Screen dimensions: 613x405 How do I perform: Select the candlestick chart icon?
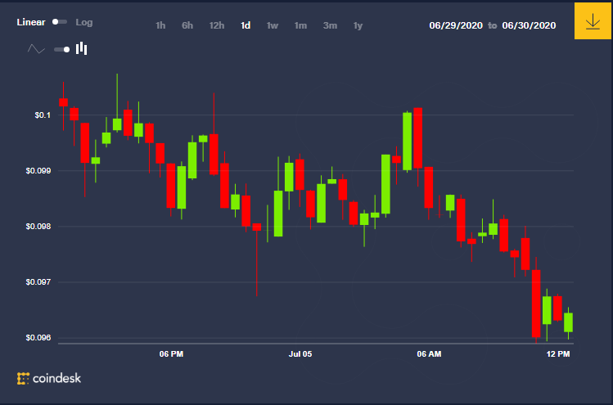coord(81,48)
